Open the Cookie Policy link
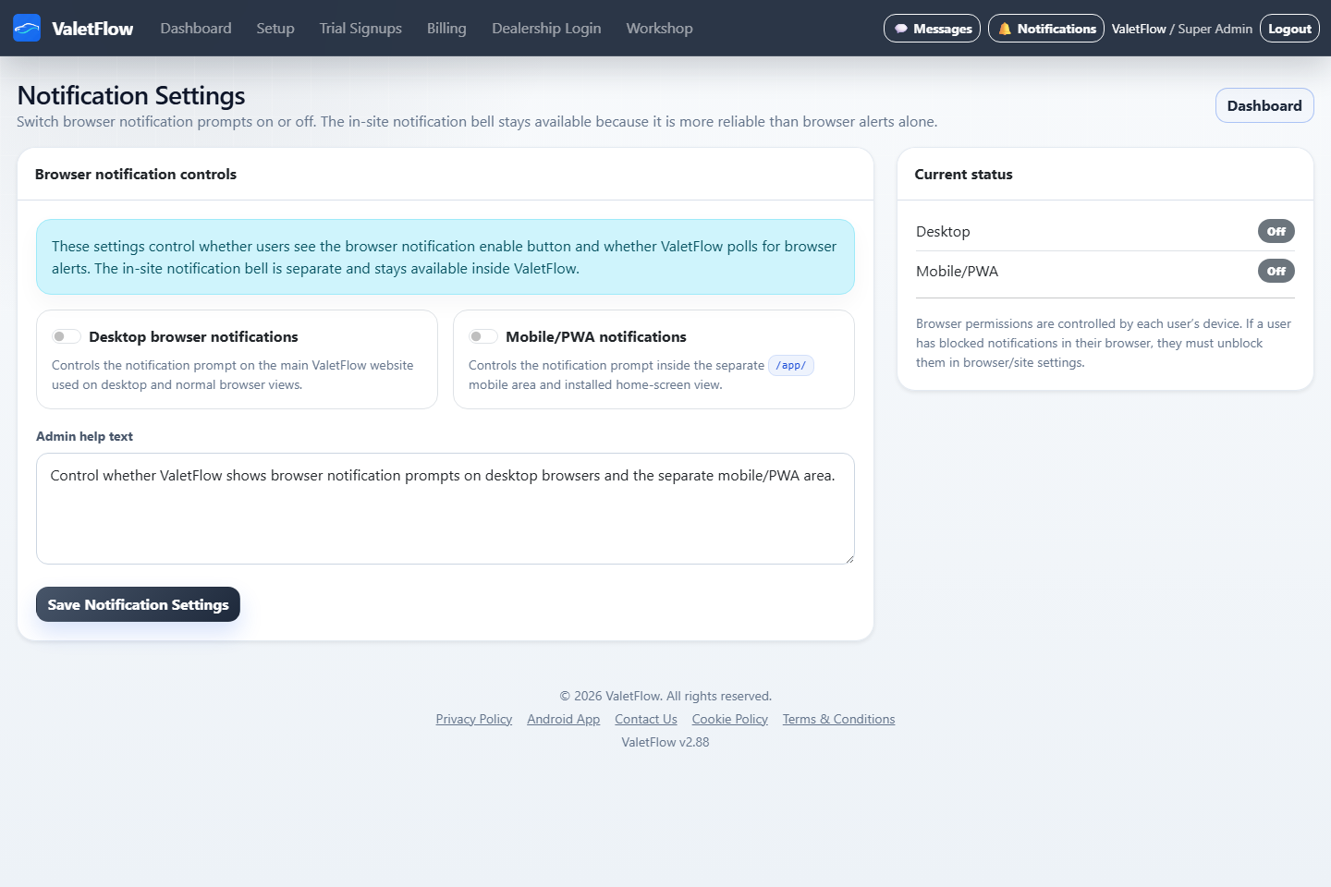The image size is (1331, 887). tap(730, 719)
